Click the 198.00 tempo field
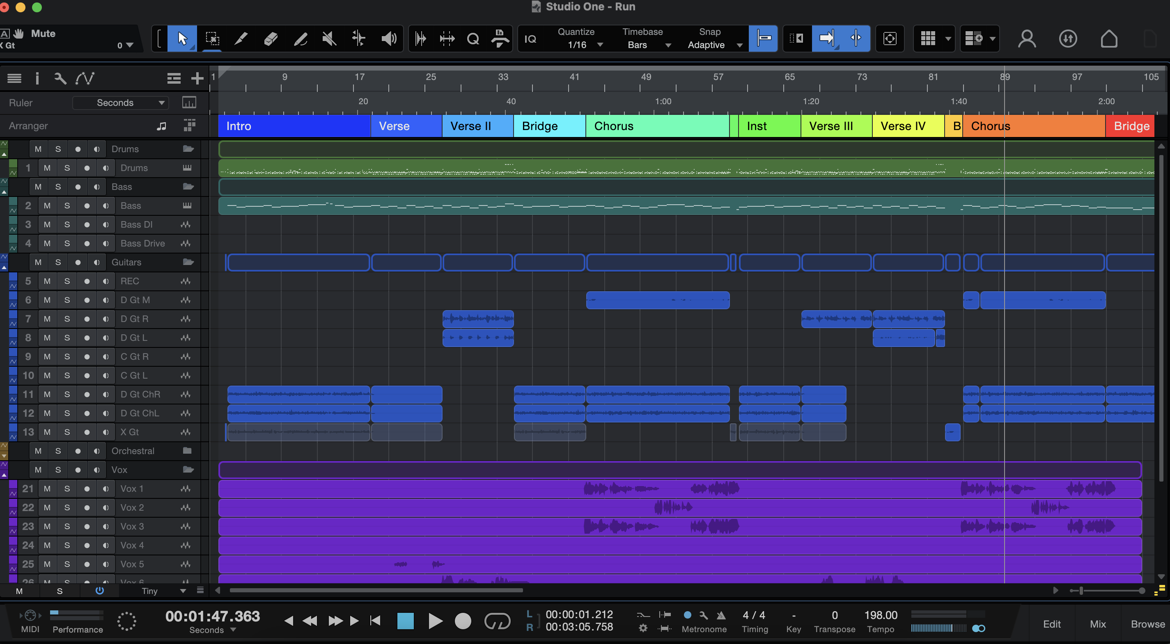Image resolution: width=1170 pixels, height=644 pixels. click(880, 615)
